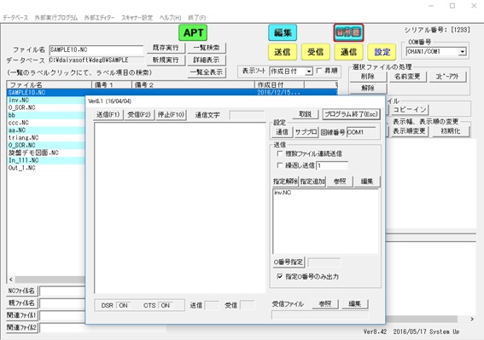This screenshot has height=340, width=484.
Task: Click the サブプロ button
Action: (306, 132)
